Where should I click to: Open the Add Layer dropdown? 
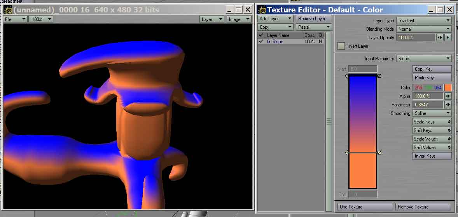[276, 19]
